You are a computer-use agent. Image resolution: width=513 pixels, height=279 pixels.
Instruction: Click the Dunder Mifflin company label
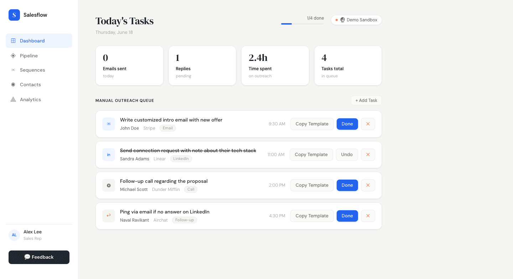tap(166, 190)
